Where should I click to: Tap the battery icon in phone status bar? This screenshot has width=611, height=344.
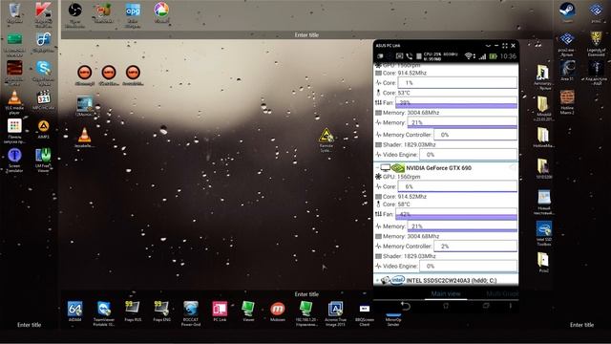click(493, 56)
